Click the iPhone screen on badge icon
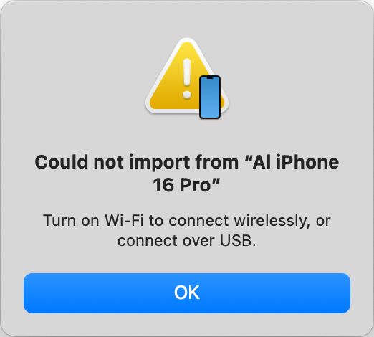374x337 pixels. [210, 98]
